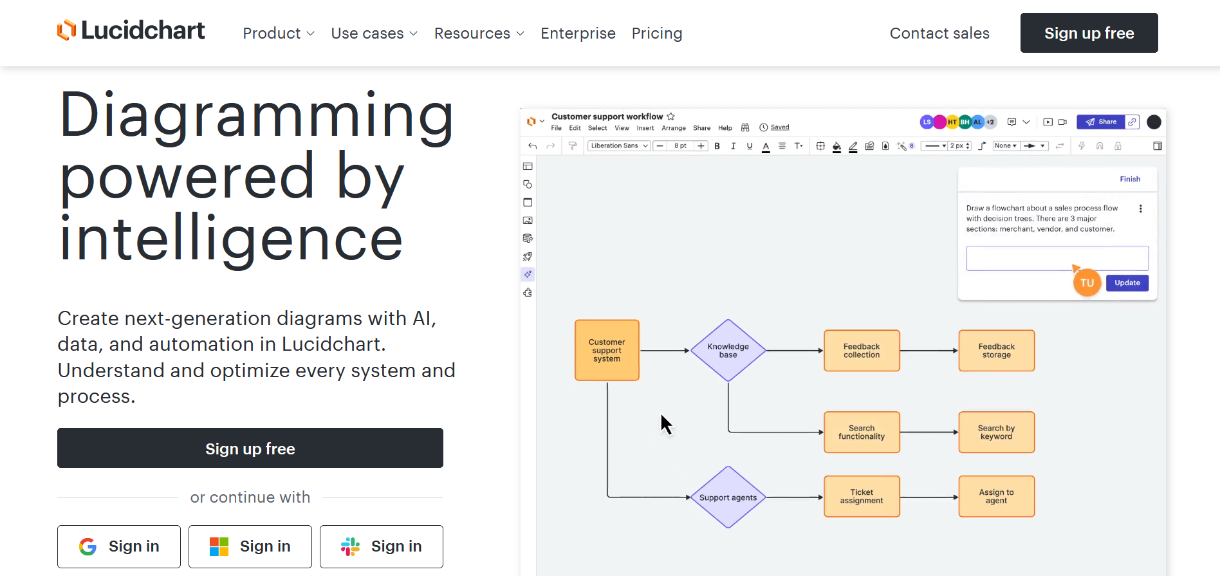Click the blue Share button in editor
This screenshot has width=1220, height=576.
(x=1101, y=122)
